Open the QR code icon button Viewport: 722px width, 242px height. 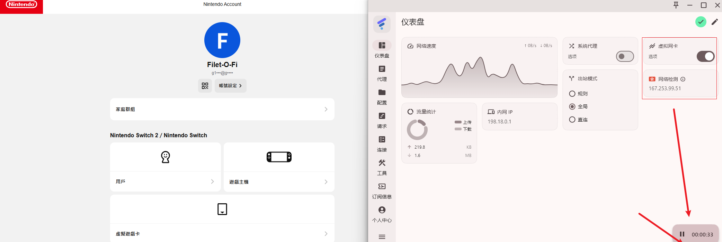(x=205, y=86)
